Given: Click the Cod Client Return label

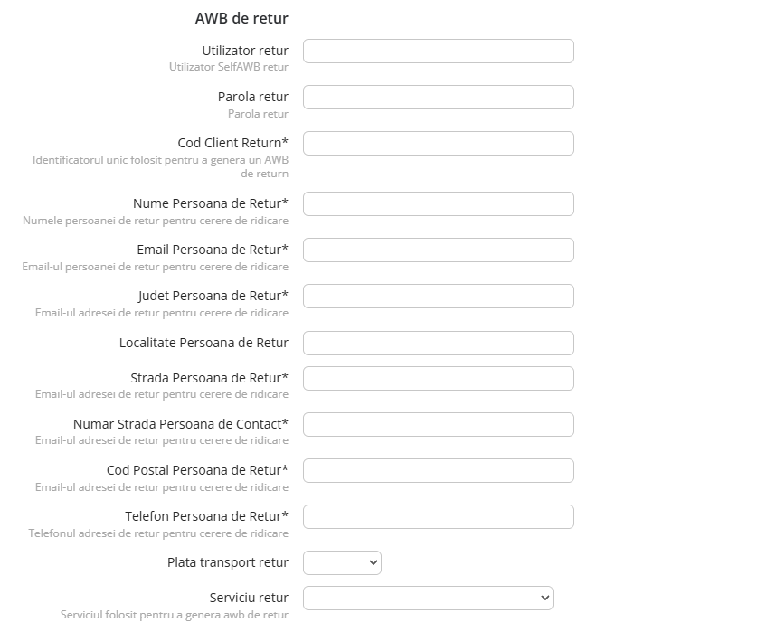Looking at the screenshot, I should click(x=232, y=143).
